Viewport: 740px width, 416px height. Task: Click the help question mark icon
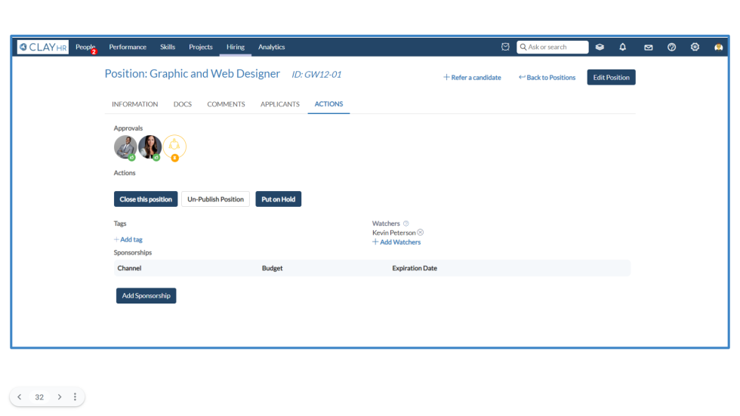coord(671,47)
